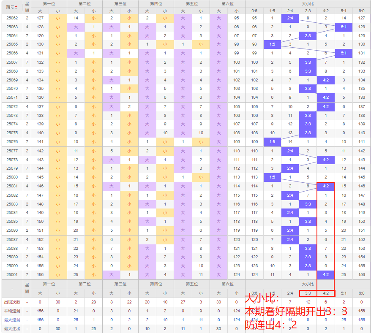Select highlighted 2:4 cell in row 25082
The height and width of the screenshot is (333, 371).
click(x=290, y=195)
